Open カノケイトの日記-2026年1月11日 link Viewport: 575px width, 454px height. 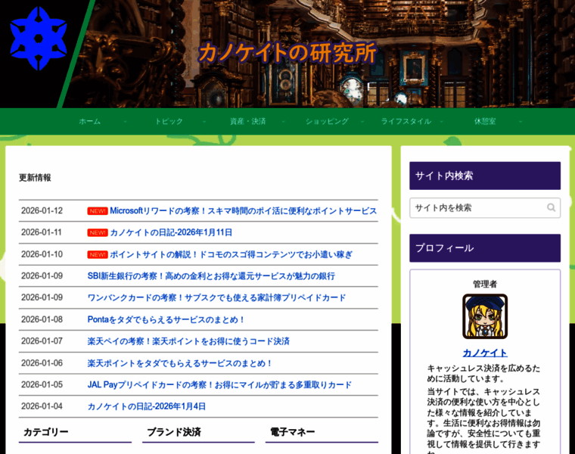click(171, 232)
